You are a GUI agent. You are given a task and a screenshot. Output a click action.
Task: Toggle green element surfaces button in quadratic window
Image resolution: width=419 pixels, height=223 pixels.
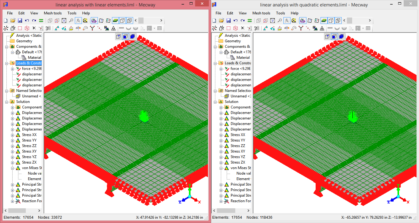click(324, 21)
